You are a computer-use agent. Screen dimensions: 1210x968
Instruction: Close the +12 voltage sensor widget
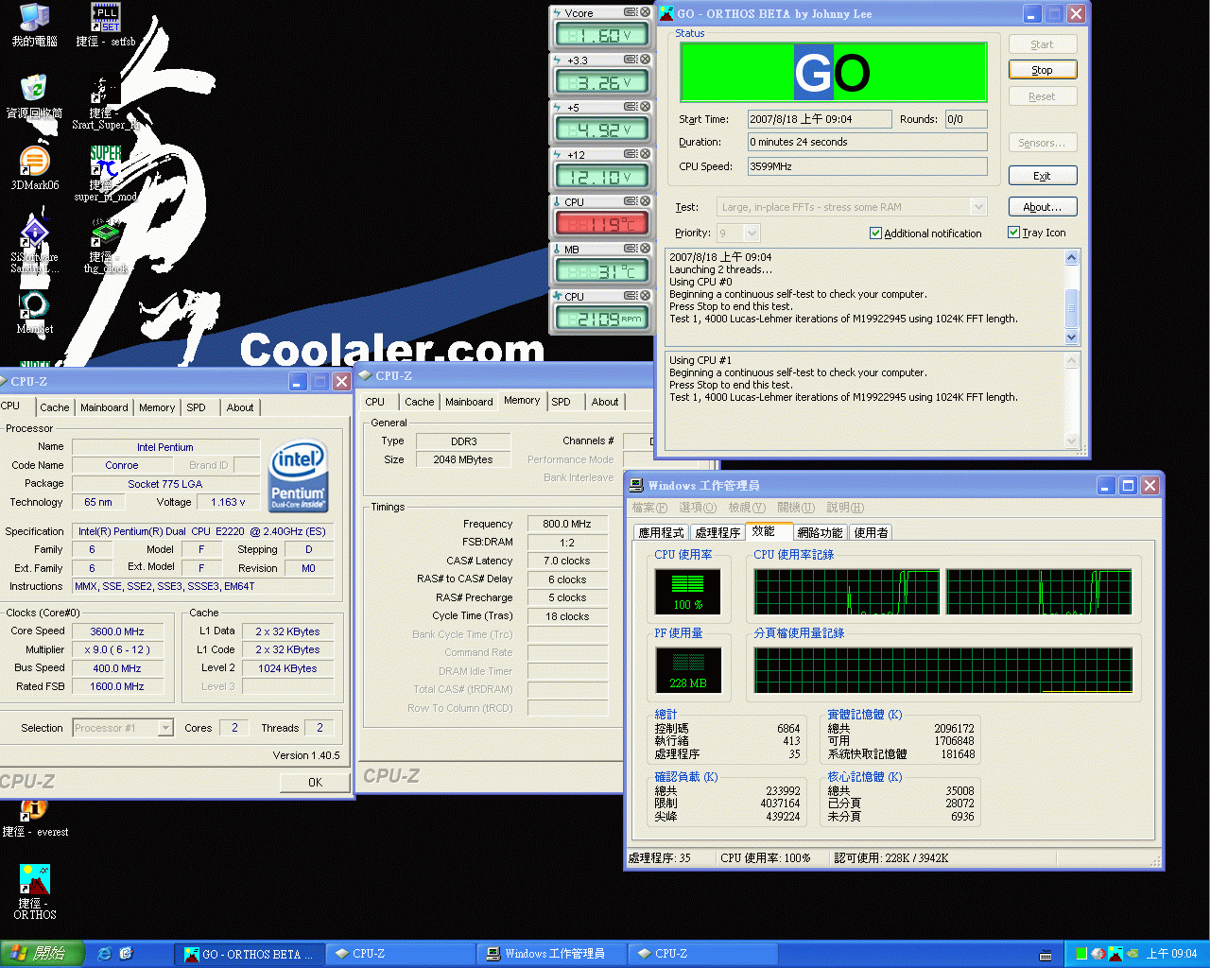point(646,154)
